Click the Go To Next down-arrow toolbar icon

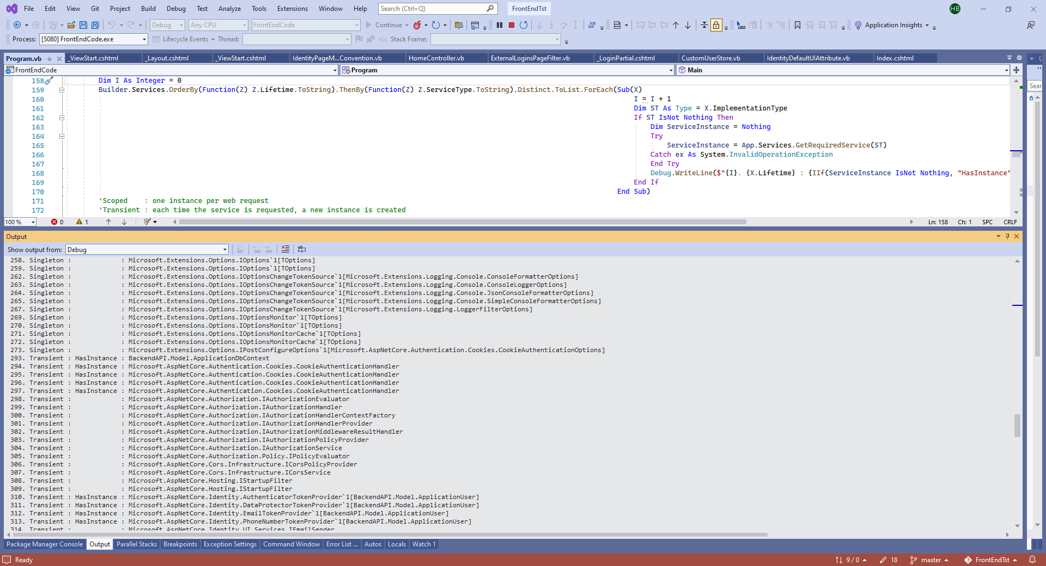pos(688,25)
